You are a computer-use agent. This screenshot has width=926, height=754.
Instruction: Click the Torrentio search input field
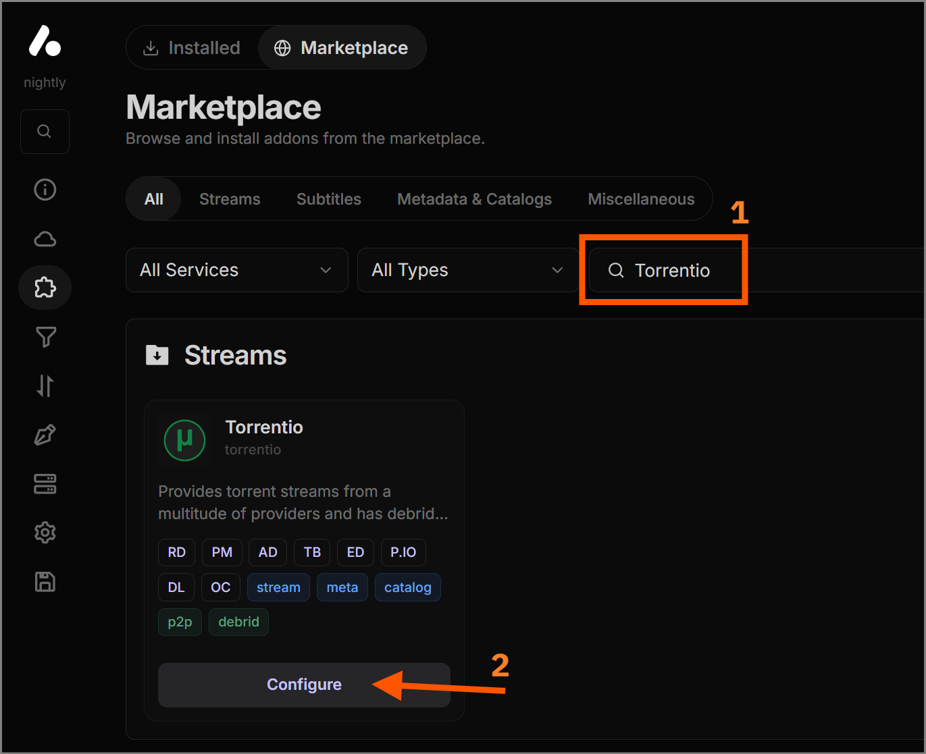tap(756, 270)
